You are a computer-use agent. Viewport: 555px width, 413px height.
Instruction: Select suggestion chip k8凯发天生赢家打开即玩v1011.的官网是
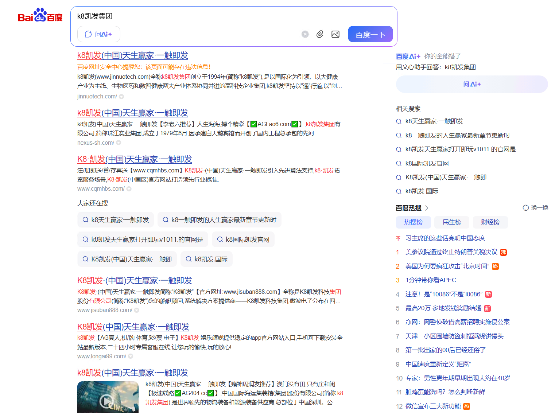pyautogui.click(x=143, y=239)
